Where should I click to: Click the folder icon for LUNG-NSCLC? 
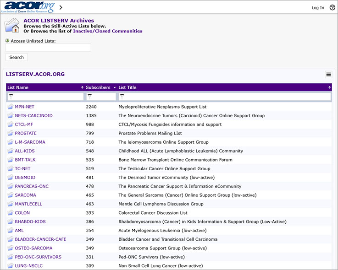tap(11, 265)
